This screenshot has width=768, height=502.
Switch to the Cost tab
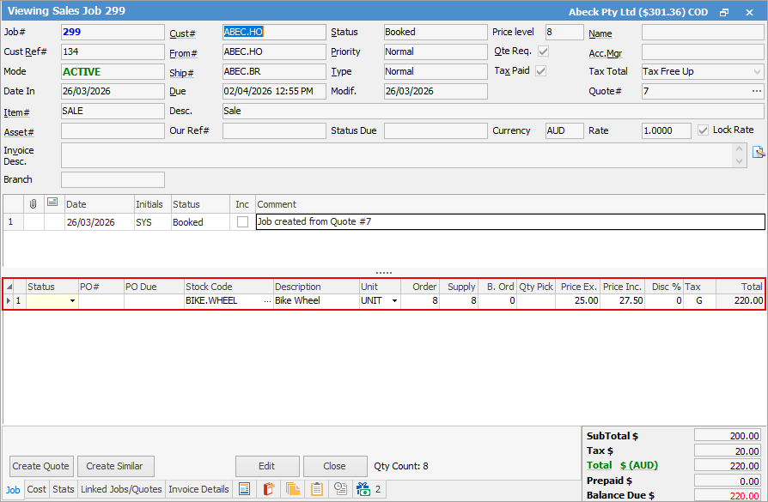tap(37, 489)
